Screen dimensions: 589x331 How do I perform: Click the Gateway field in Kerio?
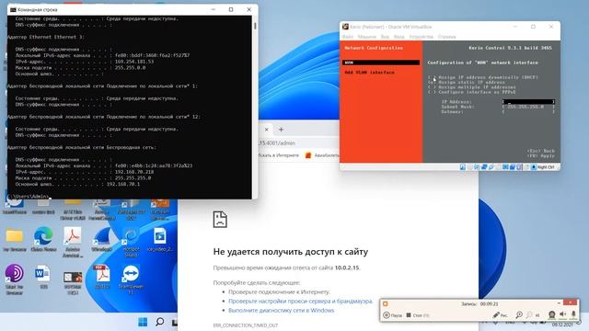tap(528, 111)
